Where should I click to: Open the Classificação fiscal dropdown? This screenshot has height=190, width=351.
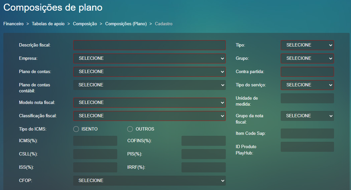click(x=149, y=116)
